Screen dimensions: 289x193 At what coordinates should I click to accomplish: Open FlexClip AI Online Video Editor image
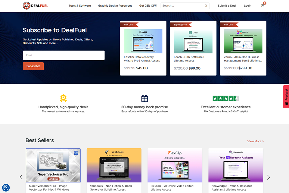coord(175,165)
